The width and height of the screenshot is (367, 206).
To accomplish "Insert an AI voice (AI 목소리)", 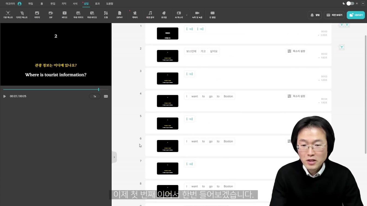I will pos(179,15).
